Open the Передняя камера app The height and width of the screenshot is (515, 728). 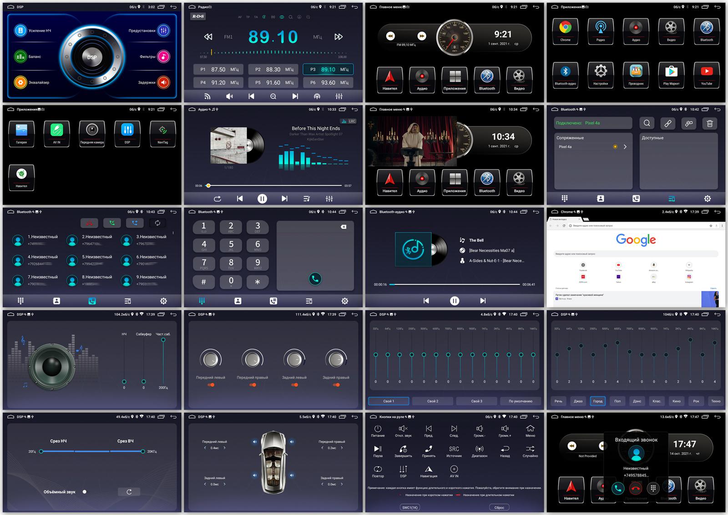92,133
